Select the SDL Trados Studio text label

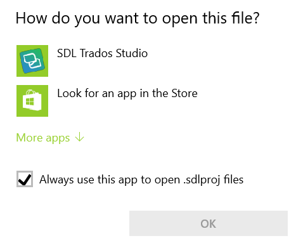[x=102, y=53]
